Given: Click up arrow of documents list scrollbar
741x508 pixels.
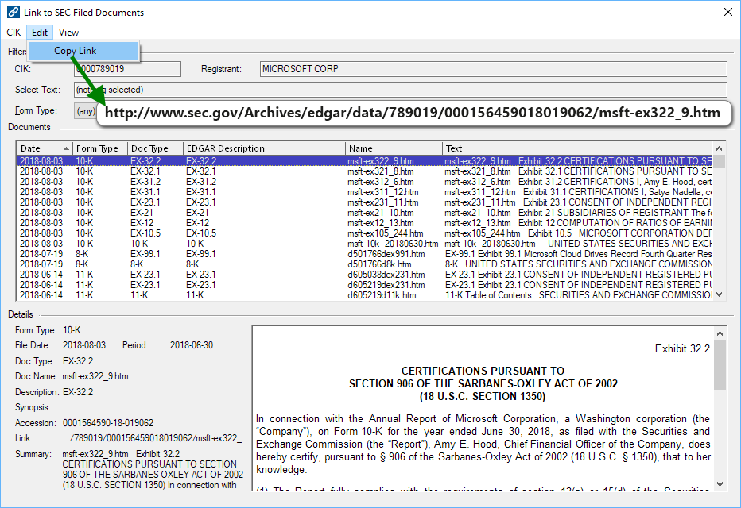Looking at the screenshot, I should [x=720, y=148].
